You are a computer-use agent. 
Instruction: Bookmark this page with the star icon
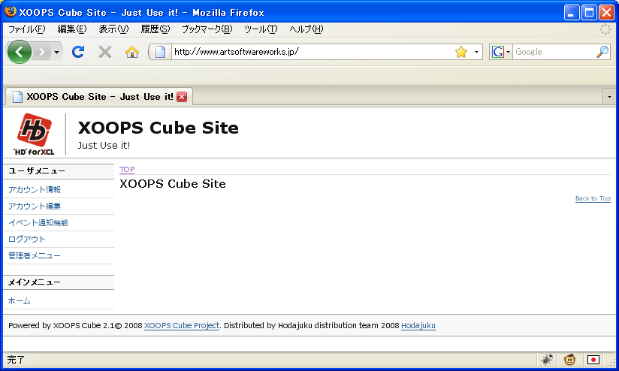(461, 52)
